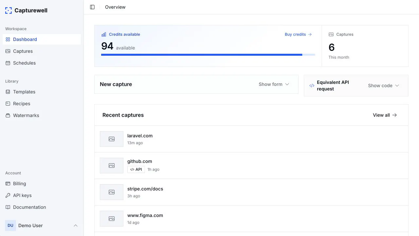The width and height of the screenshot is (419, 236).
Task: Click the stripe.com/docs capture title
Action: [x=145, y=189]
